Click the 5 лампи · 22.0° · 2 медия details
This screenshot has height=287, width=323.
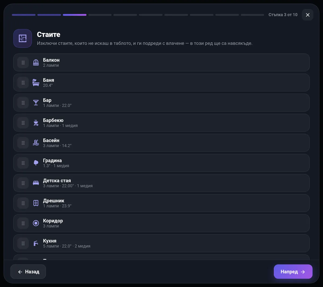pyautogui.click(x=67, y=246)
